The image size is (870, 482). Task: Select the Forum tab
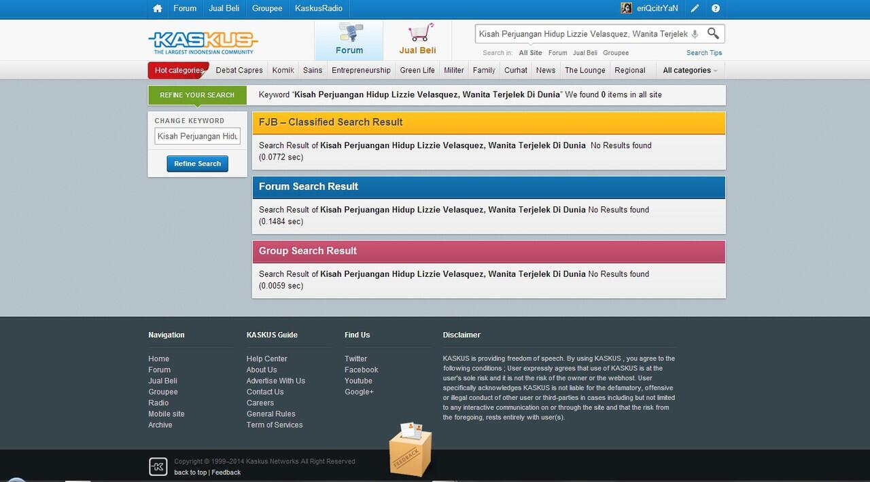(x=349, y=40)
